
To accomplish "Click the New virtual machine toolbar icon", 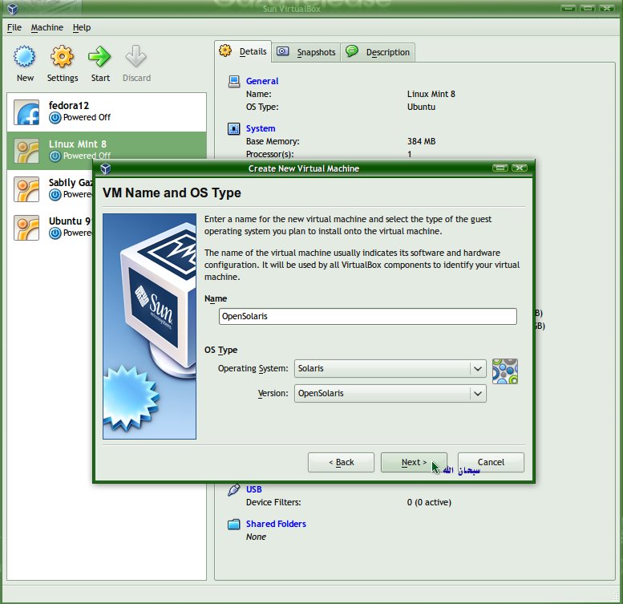I will [25, 56].
